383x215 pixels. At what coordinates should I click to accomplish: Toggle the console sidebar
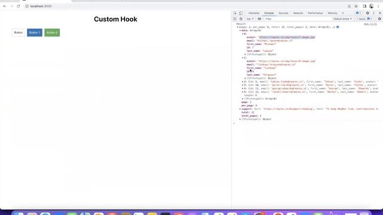[235, 19]
